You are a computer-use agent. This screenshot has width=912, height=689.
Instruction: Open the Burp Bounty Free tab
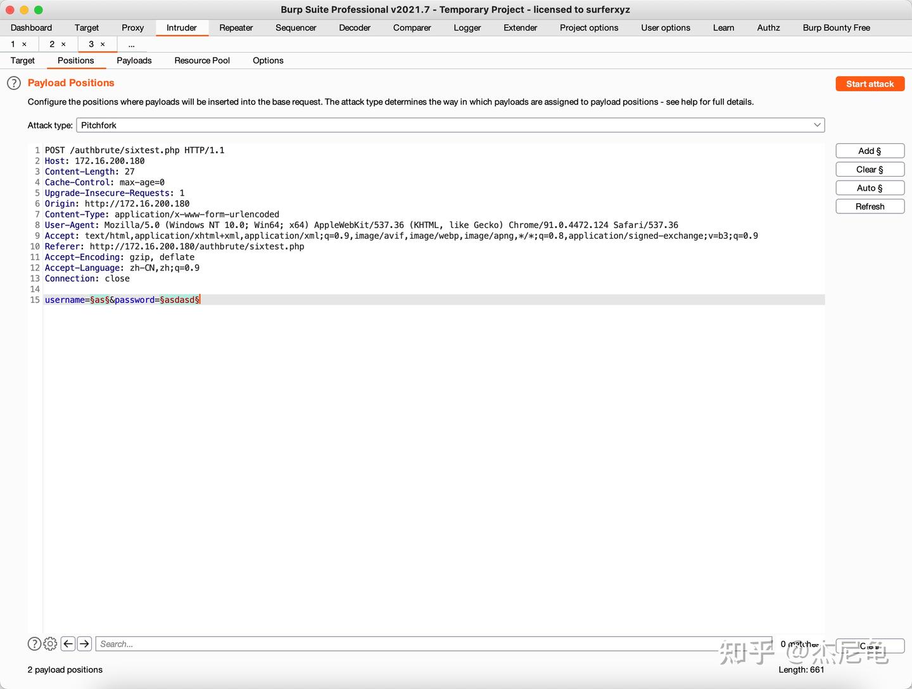click(837, 28)
